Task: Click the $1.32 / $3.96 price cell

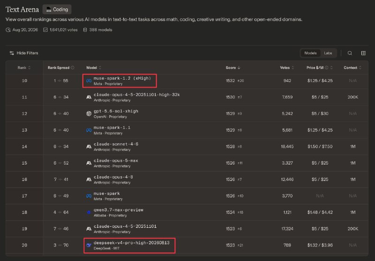Action: click(320, 245)
